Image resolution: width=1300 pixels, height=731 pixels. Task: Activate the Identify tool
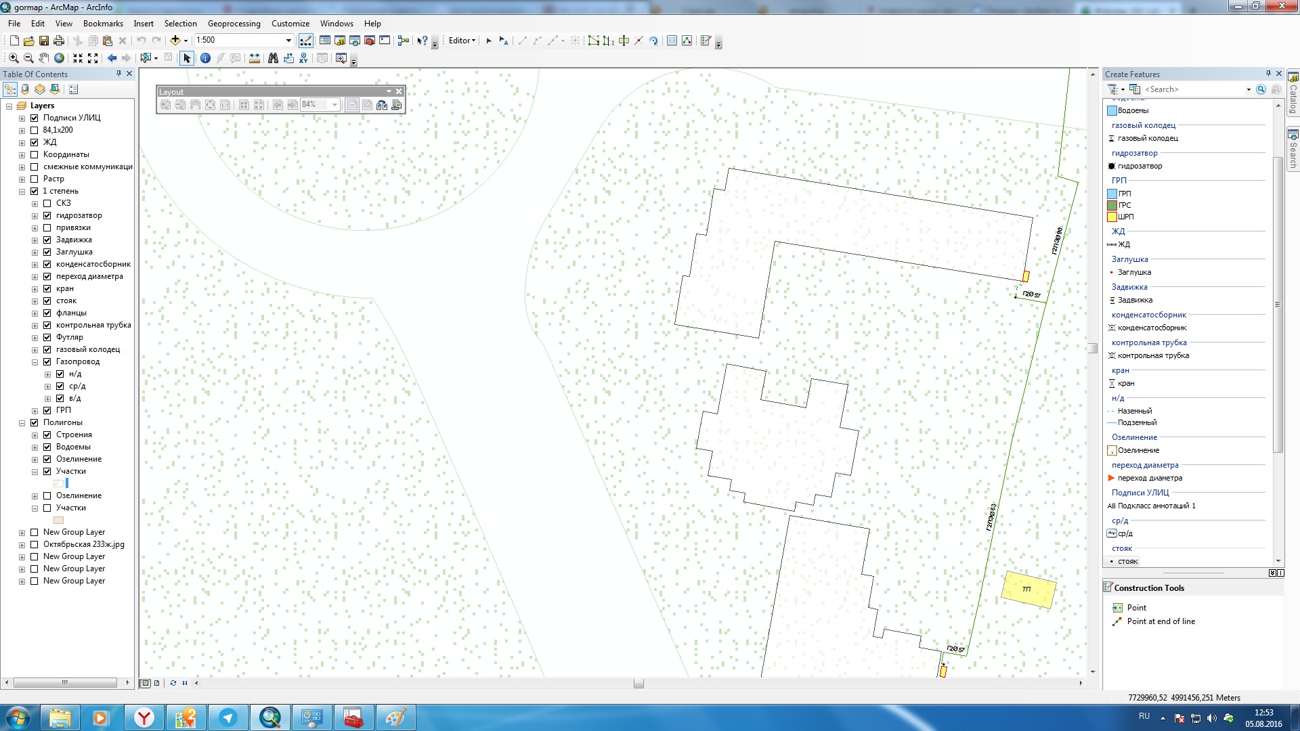tap(205, 58)
